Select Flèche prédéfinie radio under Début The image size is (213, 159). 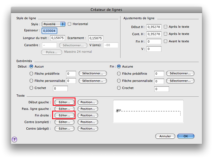click(x=31, y=74)
